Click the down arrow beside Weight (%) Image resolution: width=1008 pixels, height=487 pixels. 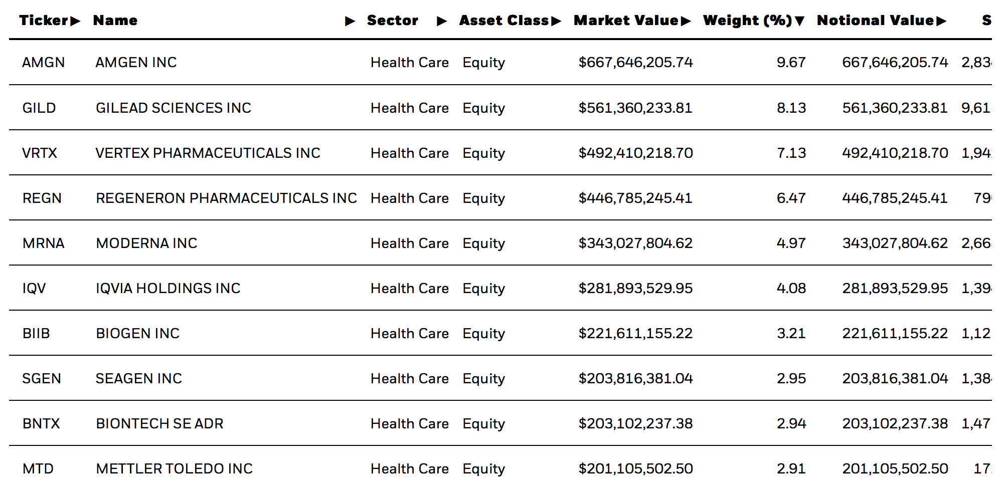click(799, 21)
